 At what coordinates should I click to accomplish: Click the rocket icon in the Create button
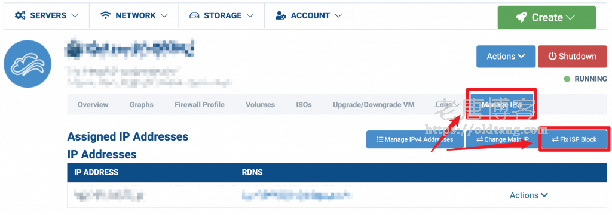pos(521,17)
